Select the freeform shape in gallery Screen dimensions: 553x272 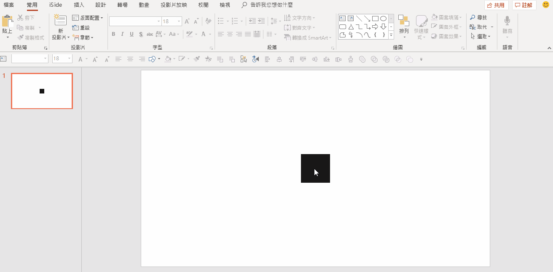pyautogui.click(x=342, y=35)
